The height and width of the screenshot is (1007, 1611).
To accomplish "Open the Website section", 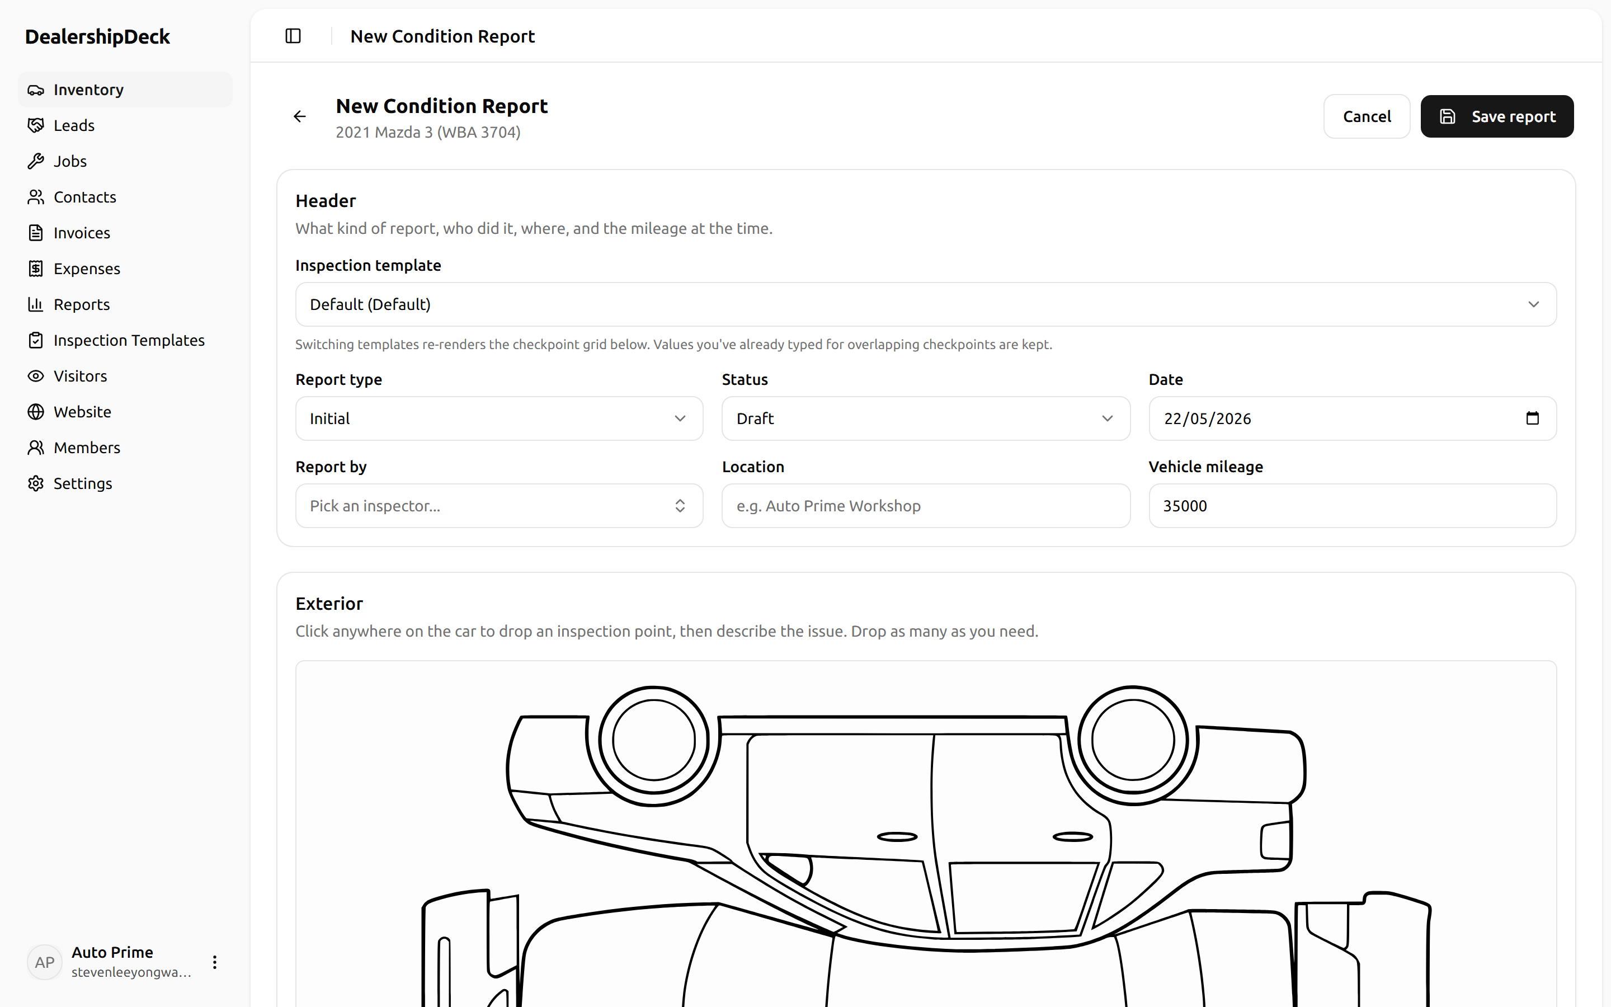I will coord(125,412).
